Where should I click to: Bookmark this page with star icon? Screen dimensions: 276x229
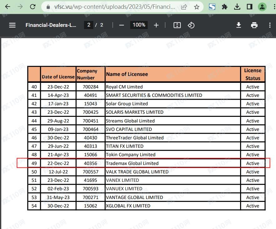point(197,7)
